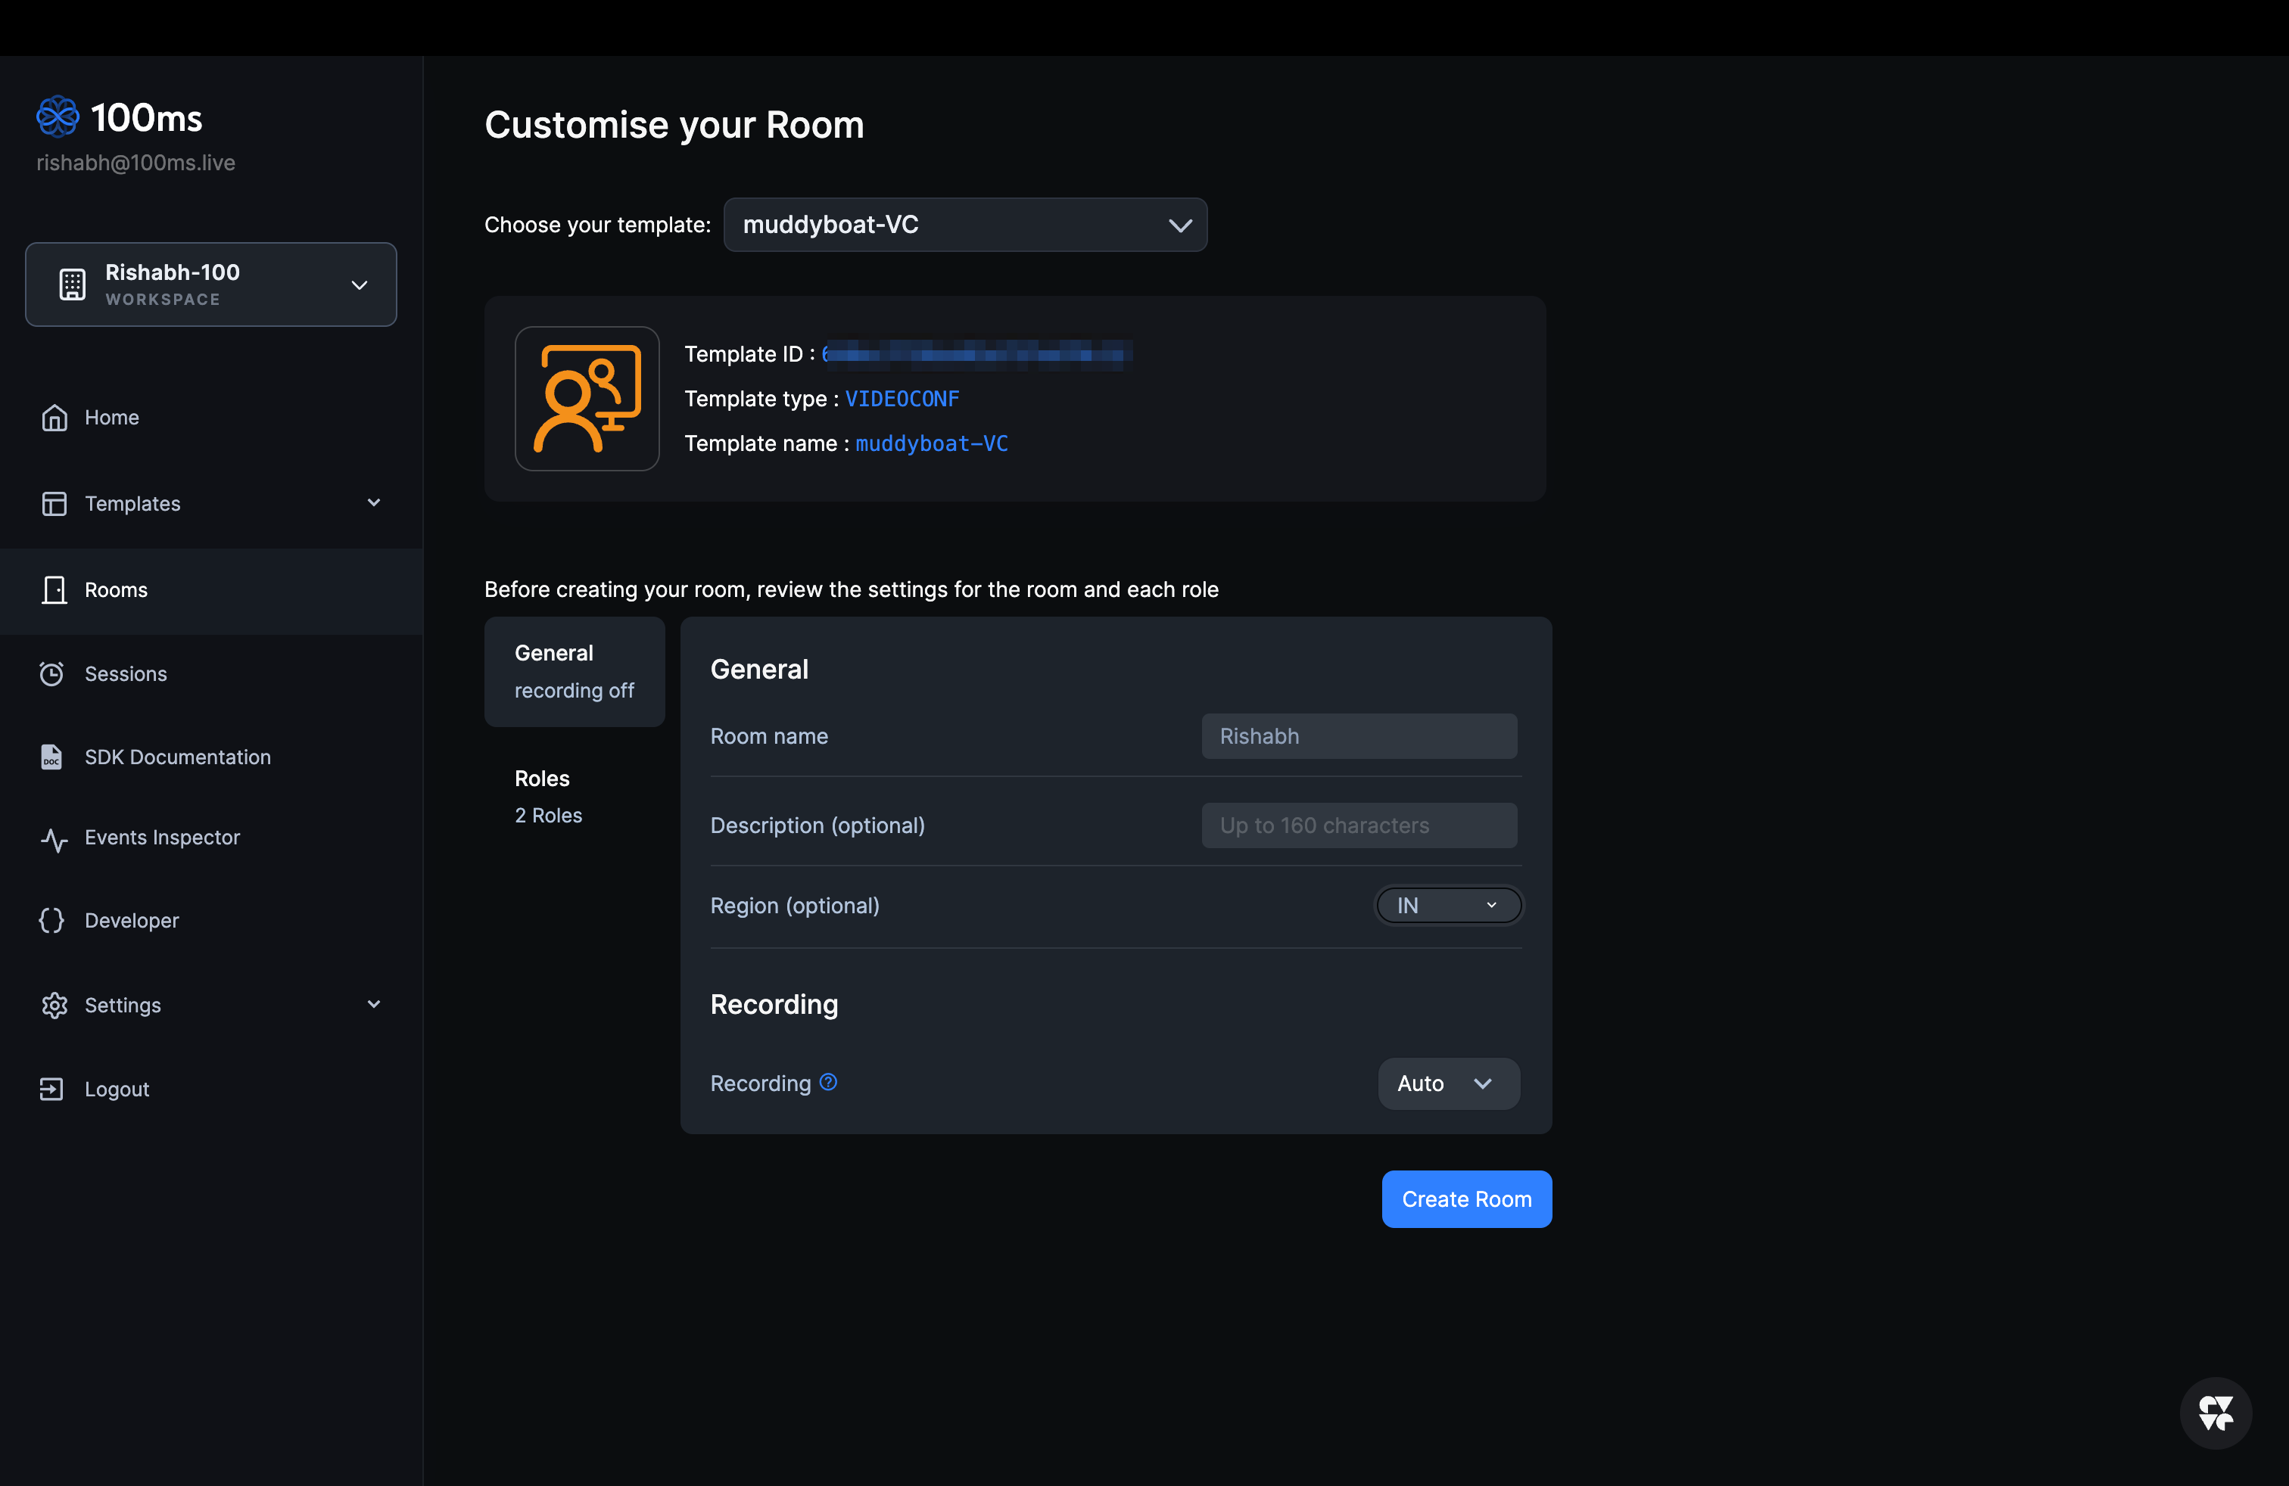Click the Developer curly braces icon

pyautogui.click(x=52, y=921)
